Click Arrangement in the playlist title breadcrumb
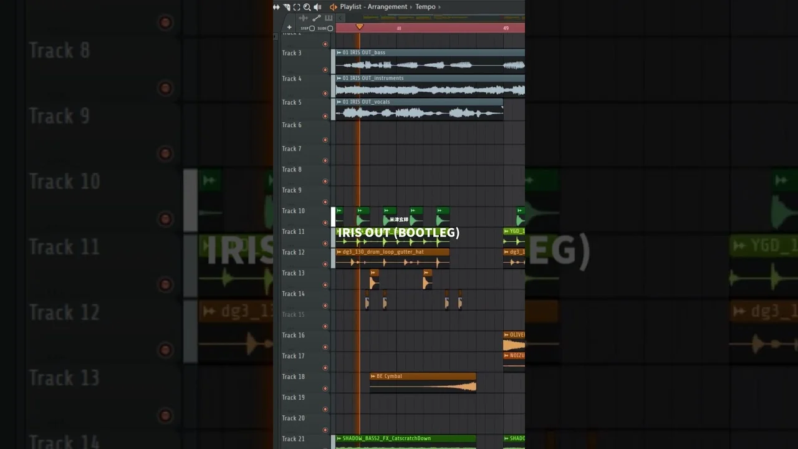The height and width of the screenshot is (449, 798). pyautogui.click(x=387, y=7)
